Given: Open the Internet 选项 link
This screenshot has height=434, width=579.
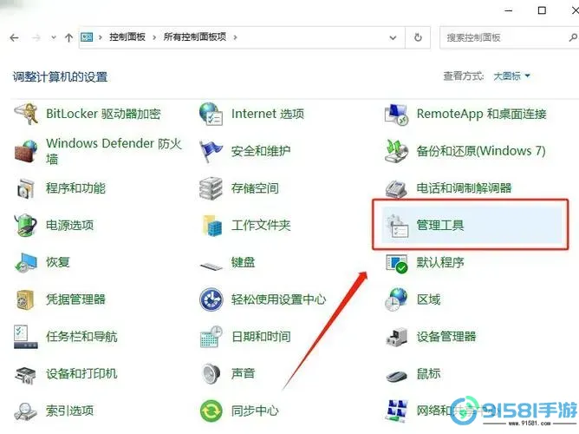Looking at the screenshot, I should [267, 114].
